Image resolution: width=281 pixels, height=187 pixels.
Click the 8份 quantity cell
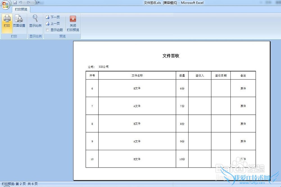coord(182,124)
